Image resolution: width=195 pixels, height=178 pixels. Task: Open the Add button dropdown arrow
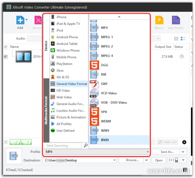click(x=27, y=19)
